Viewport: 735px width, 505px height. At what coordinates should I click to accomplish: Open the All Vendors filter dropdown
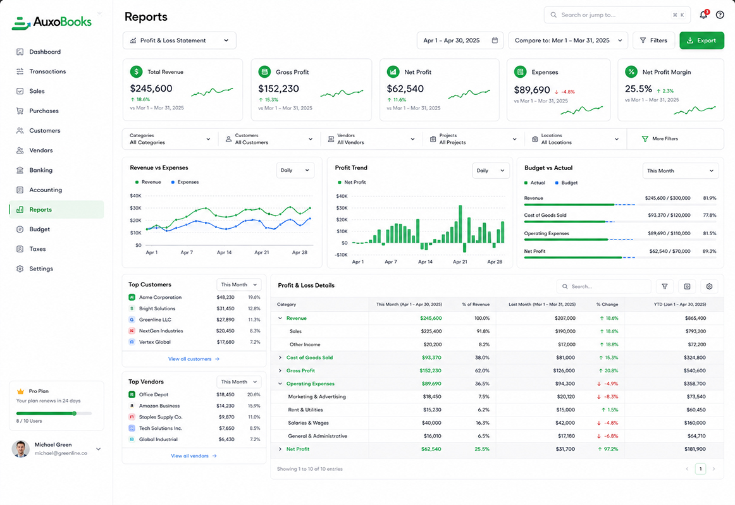(x=371, y=139)
